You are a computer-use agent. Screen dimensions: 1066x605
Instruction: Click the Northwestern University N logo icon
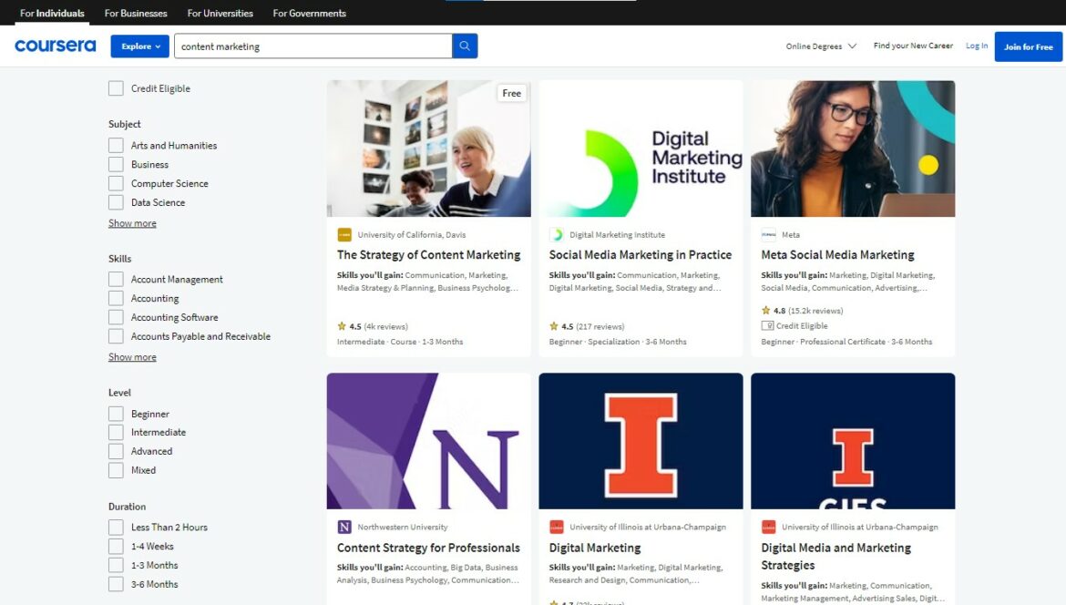pyautogui.click(x=344, y=527)
